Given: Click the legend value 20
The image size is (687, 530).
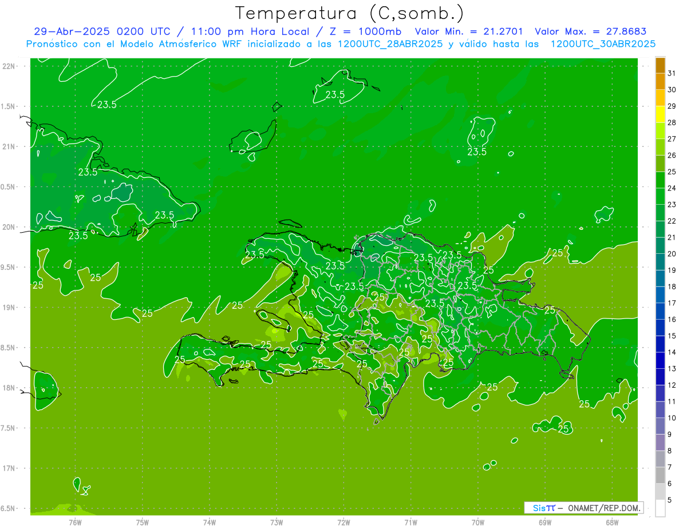Looking at the screenshot, I should coord(672,254).
